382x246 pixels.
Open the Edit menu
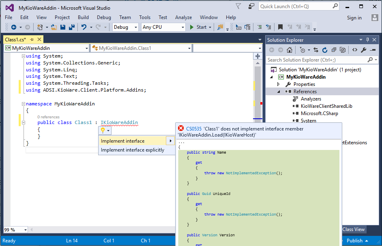click(x=24, y=17)
